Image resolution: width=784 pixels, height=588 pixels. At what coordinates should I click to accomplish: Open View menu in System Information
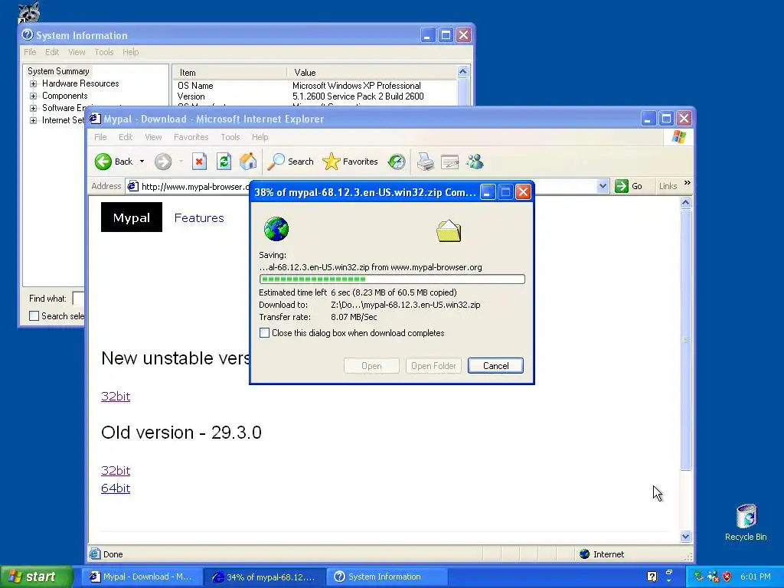[77, 52]
